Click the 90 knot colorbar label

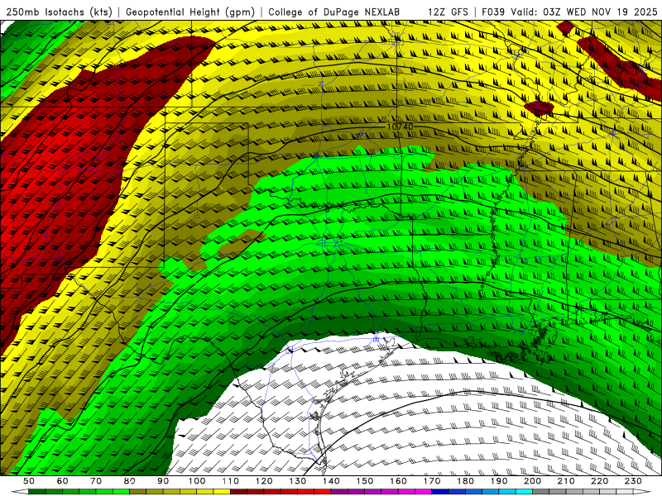163,481
